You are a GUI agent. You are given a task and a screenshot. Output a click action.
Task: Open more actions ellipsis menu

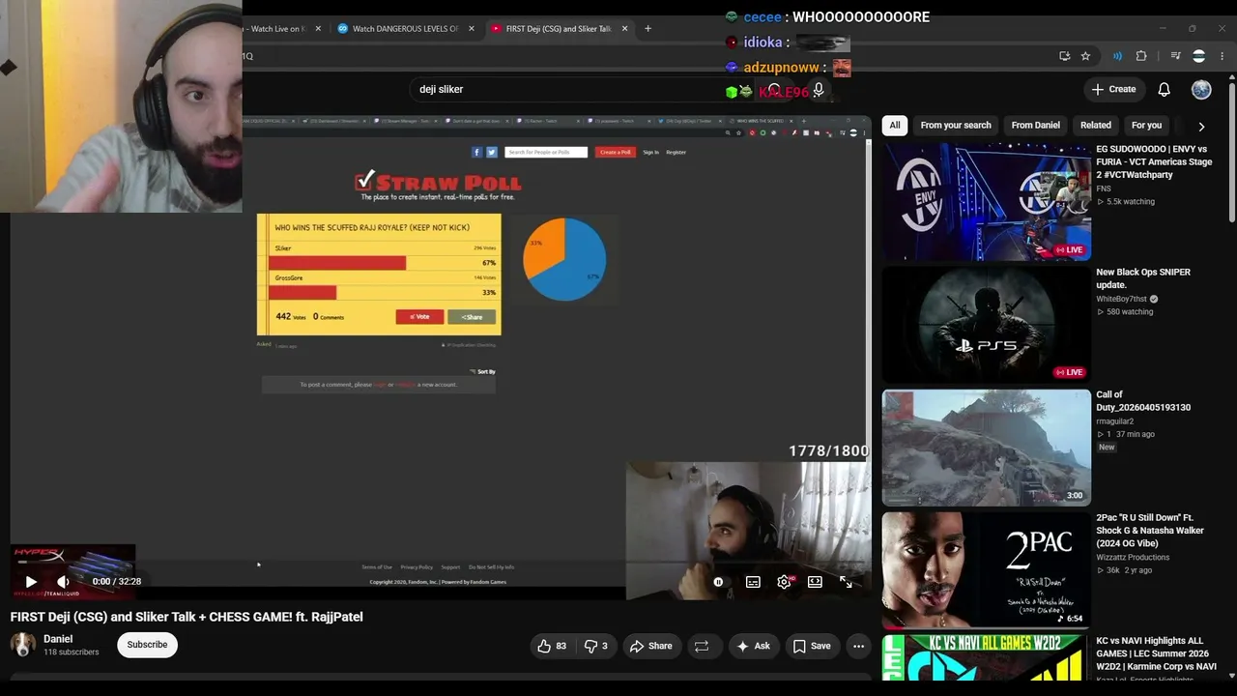coord(858,646)
